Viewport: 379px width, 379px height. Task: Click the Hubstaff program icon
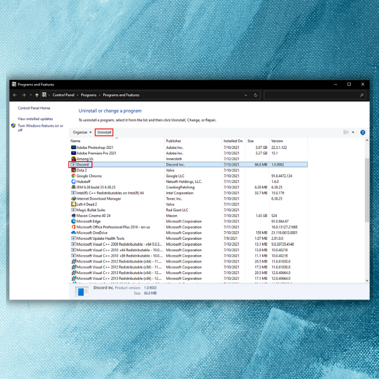74,181
